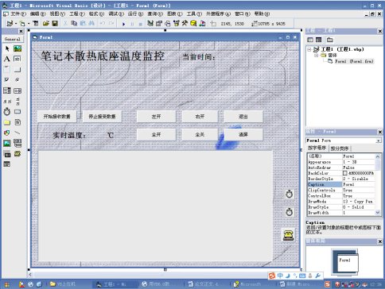Select the PictureBox tool in toolbox
Viewport: 385px width, 289px height.
click(17, 48)
